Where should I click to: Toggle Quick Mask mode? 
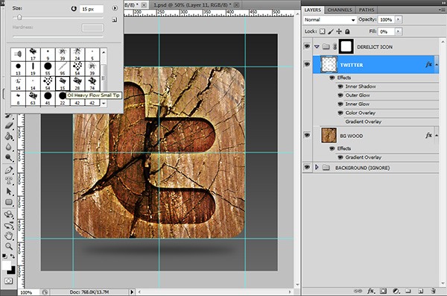(8, 281)
